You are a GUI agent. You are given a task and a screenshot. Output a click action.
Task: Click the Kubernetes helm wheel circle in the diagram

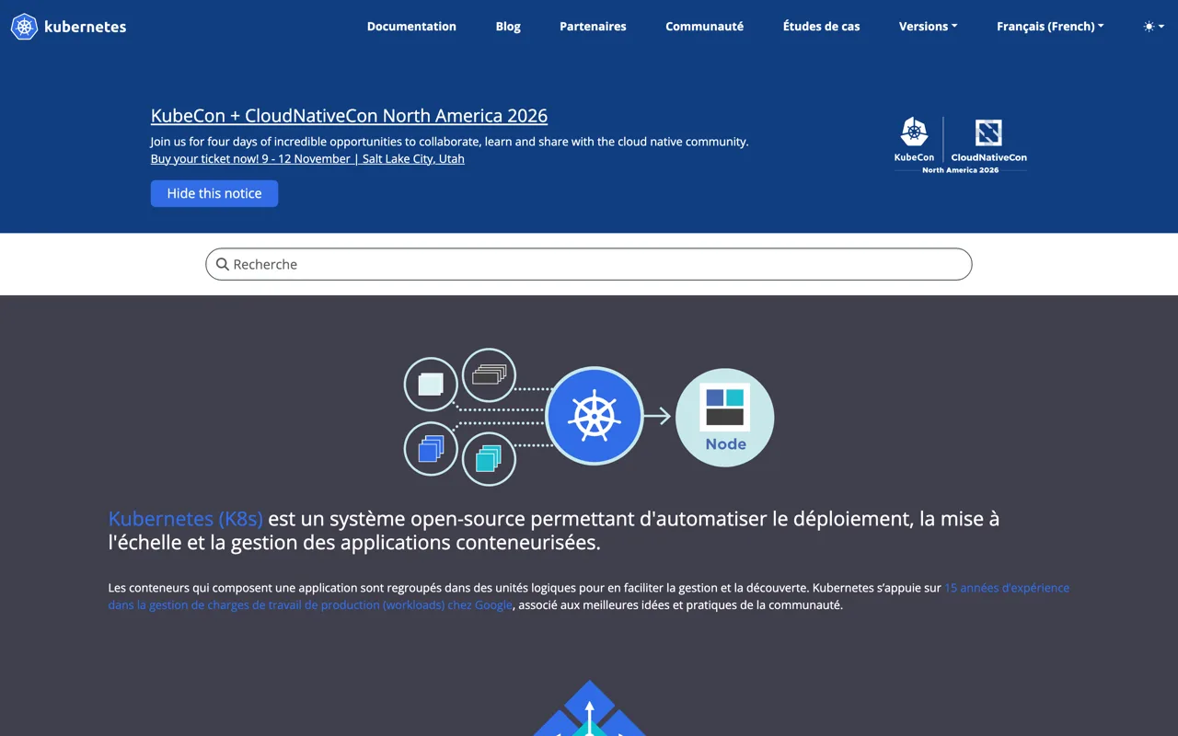tap(594, 416)
